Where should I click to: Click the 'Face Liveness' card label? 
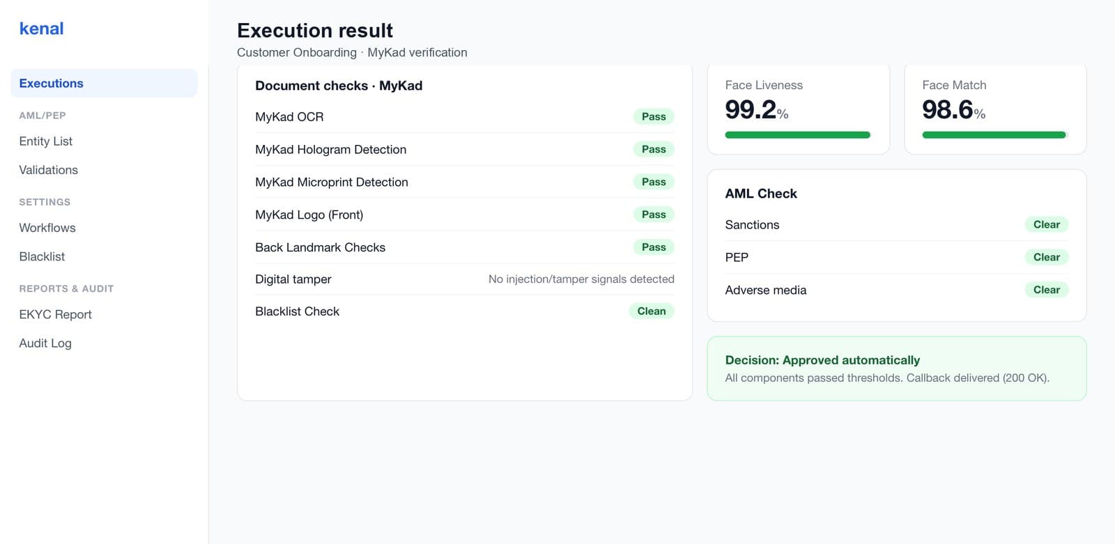click(764, 85)
